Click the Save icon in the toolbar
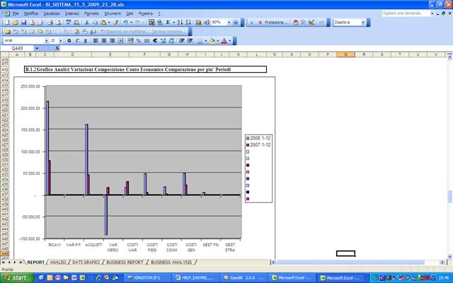453x283 pixels. tap(23, 23)
